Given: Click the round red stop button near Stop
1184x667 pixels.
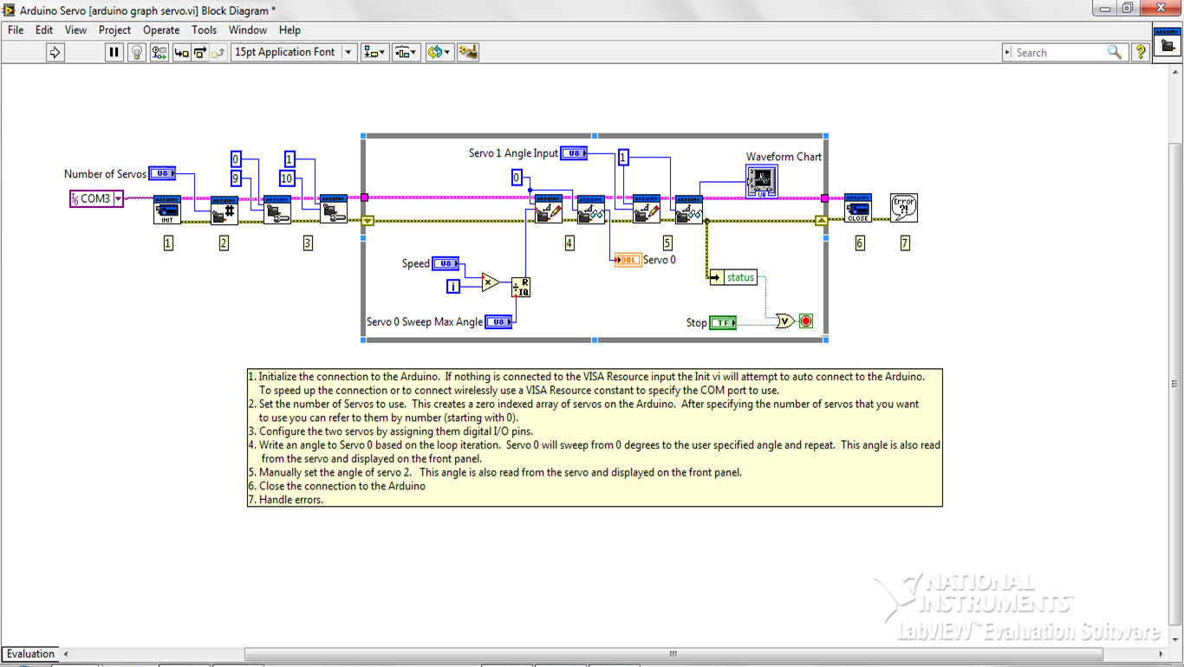Looking at the screenshot, I should (806, 321).
